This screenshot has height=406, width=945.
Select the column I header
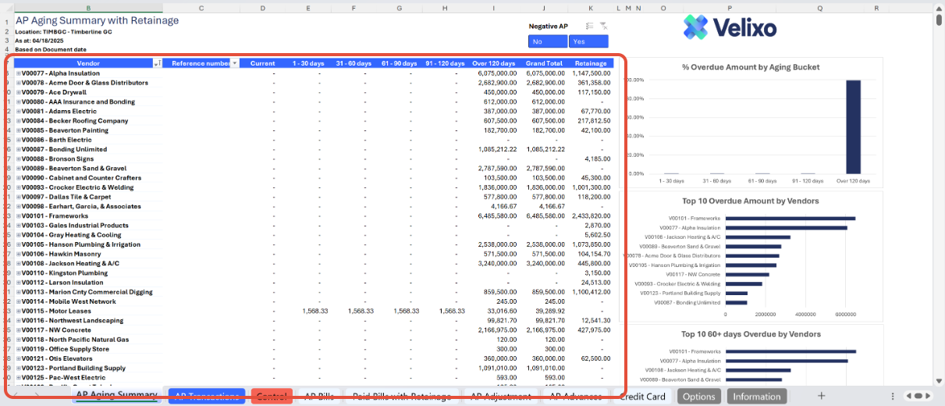pyautogui.click(x=493, y=8)
